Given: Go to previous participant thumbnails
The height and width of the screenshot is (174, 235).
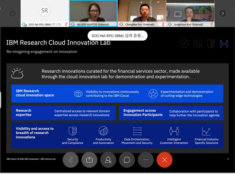Looking at the screenshot, I should click(12, 13).
